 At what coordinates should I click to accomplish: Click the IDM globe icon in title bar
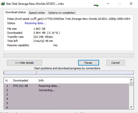3,4
